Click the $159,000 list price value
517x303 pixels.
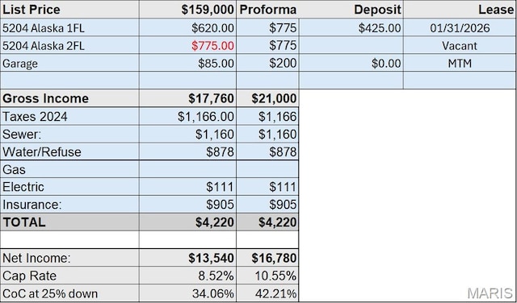click(x=187, y=10)
